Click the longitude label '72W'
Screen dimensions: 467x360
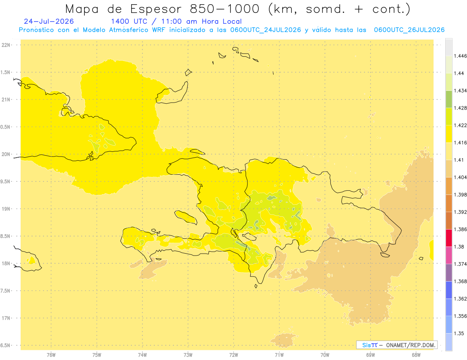(x=234, y=355)
